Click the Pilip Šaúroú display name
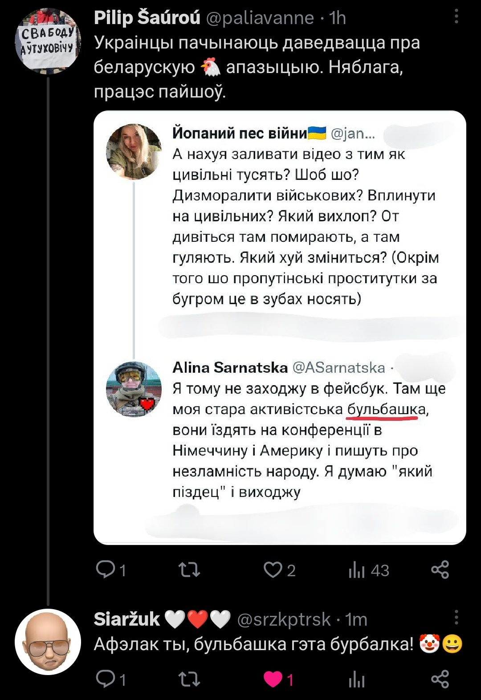The height and width of the screenshot is (700, 481). (x=147, y=18)
